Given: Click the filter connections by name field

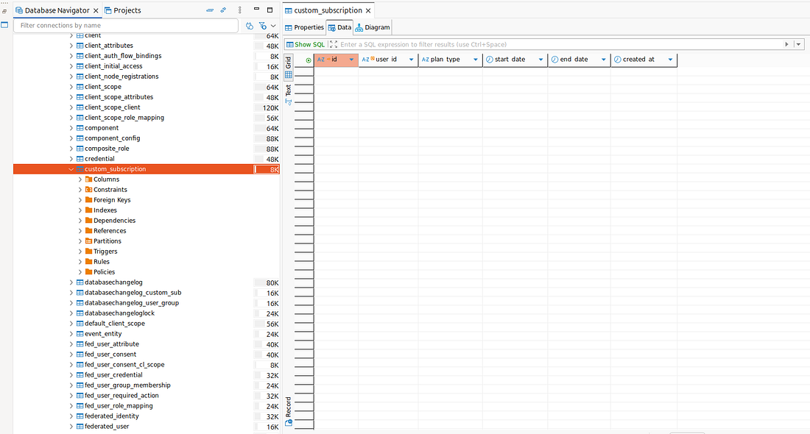Looking at the screenshot, I should [125, 25].
